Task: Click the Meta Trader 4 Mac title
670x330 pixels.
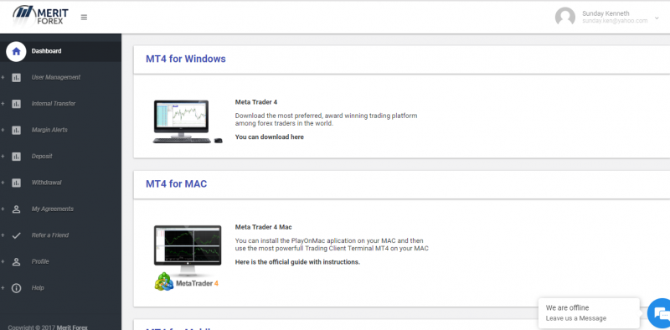Action: click(x=263, y=228)
